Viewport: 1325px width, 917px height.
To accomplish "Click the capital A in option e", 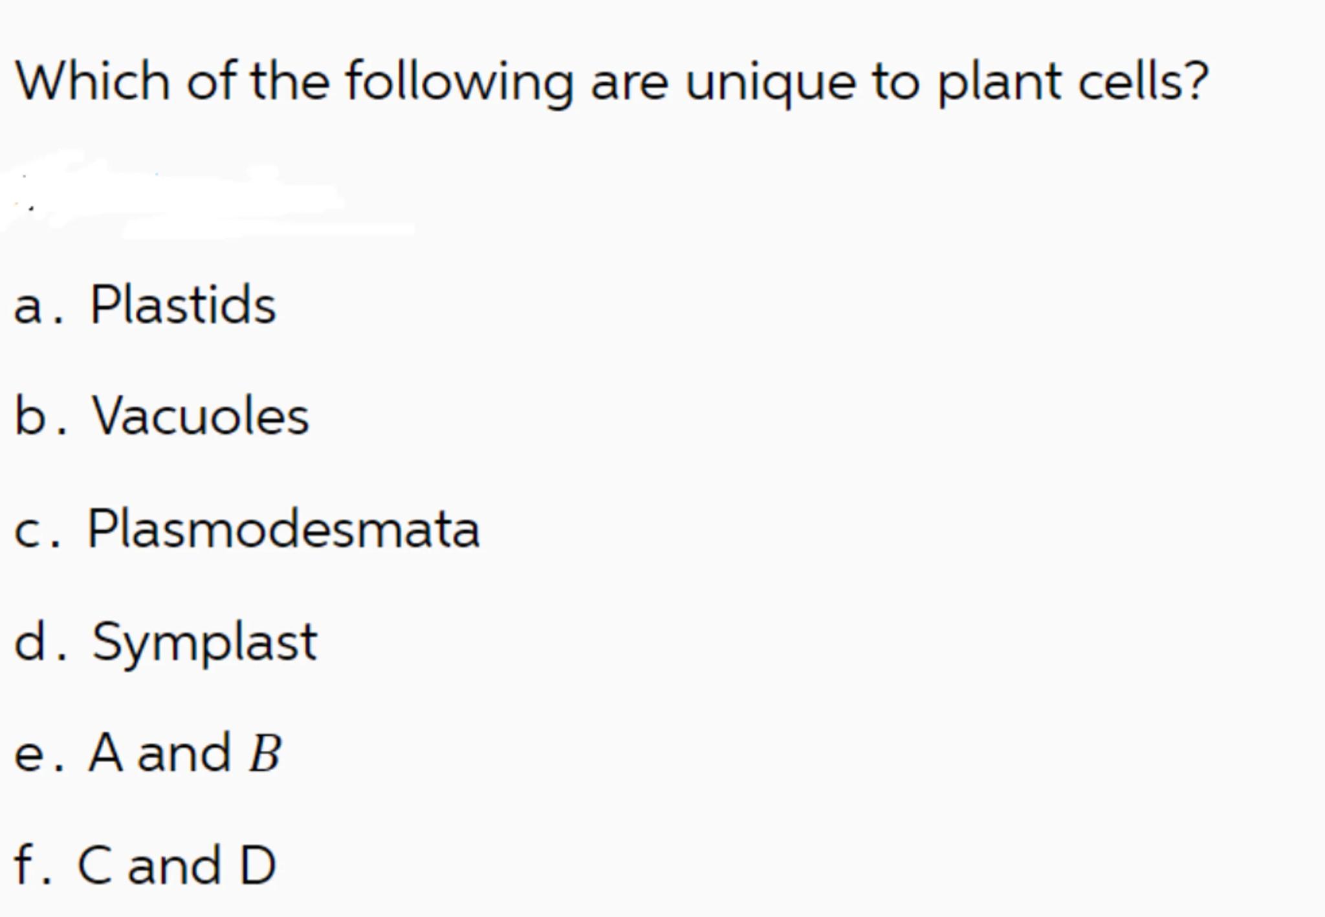I will click(105, 753).
